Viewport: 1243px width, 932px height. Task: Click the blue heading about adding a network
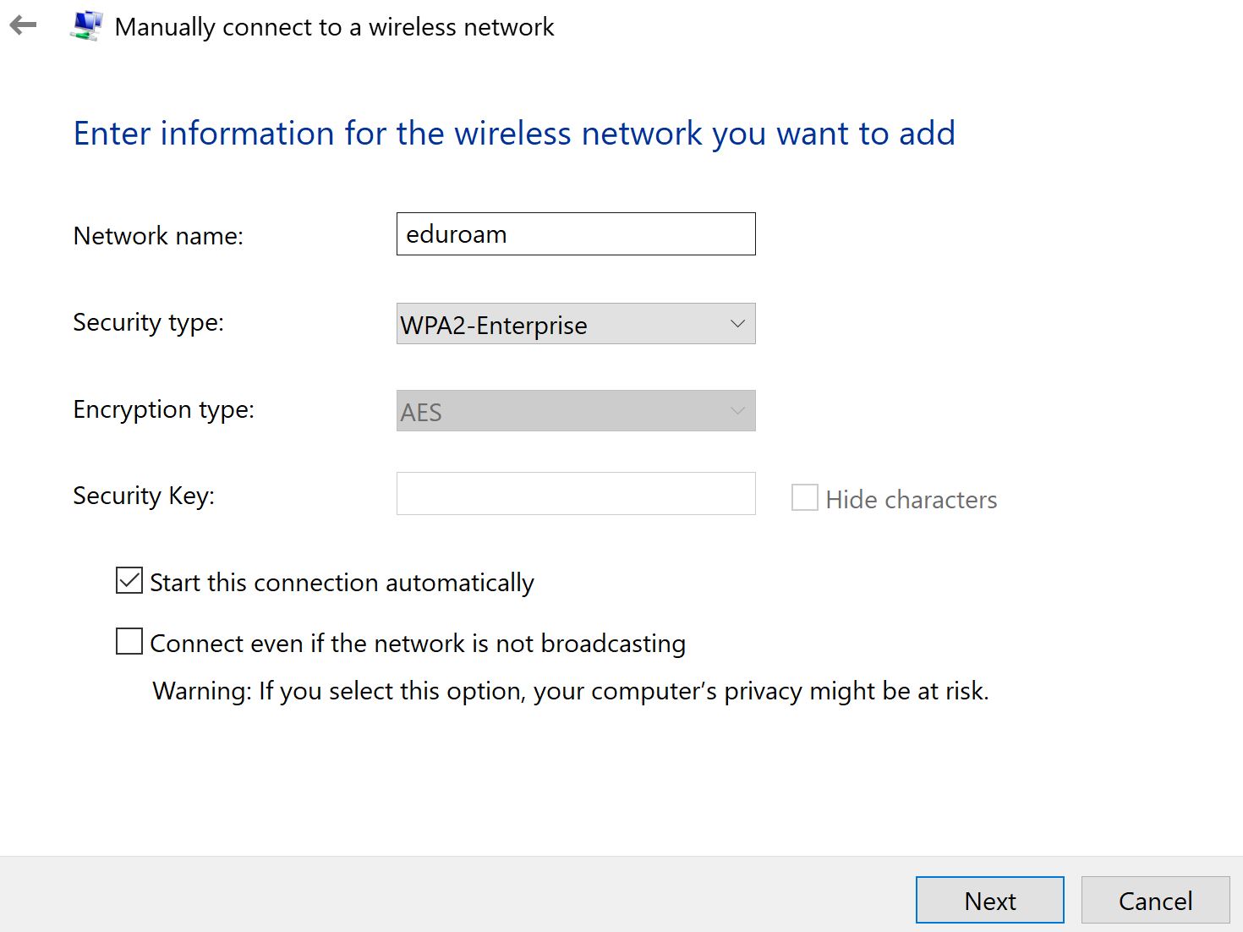pos(515,133)
